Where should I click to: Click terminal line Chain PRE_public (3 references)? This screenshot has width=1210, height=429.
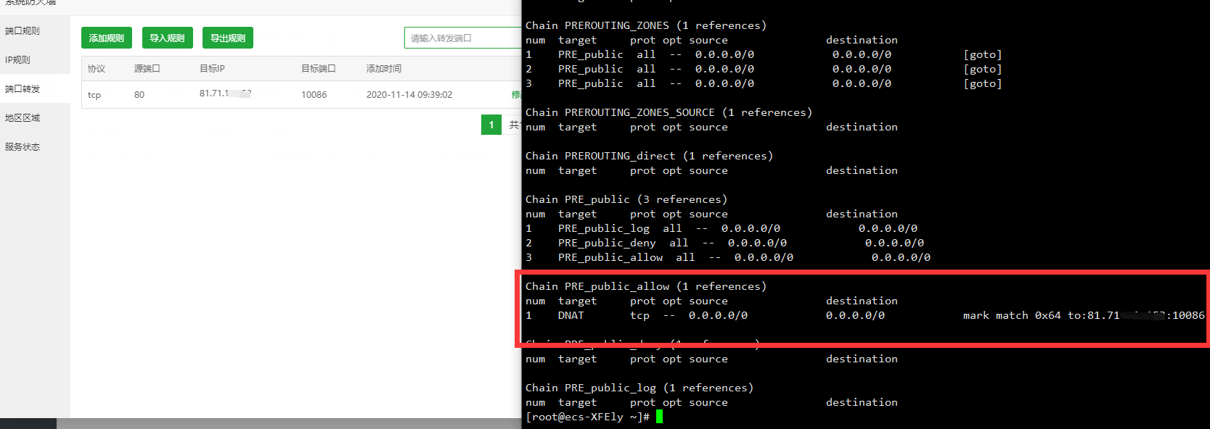point(626,199)
